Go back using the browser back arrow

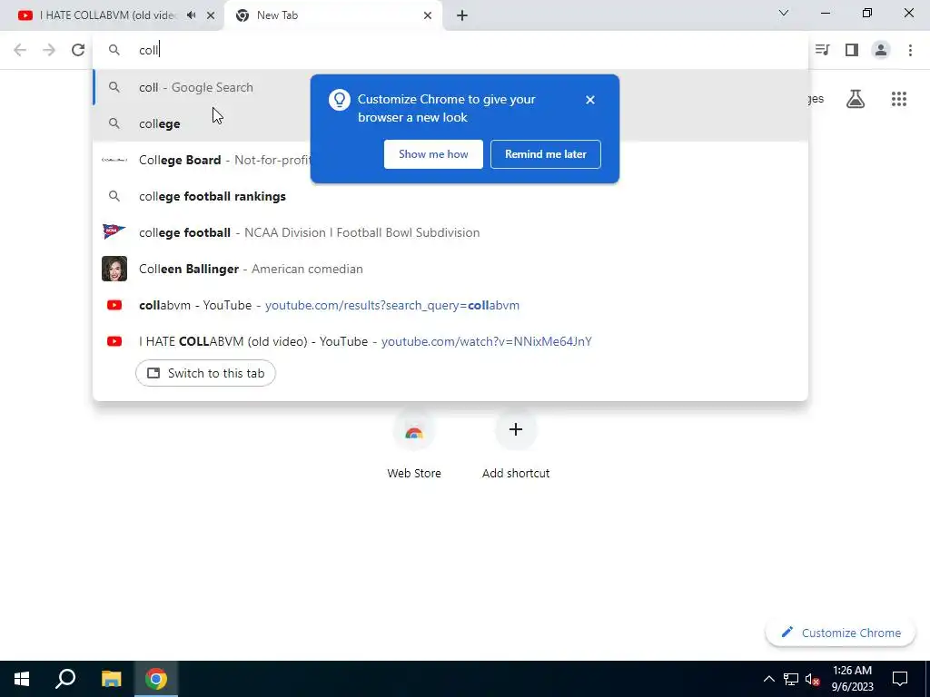tap(20, 50)
